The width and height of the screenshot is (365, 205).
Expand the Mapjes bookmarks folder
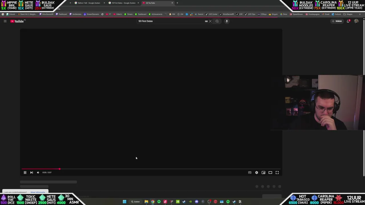(x=348, y=14)
